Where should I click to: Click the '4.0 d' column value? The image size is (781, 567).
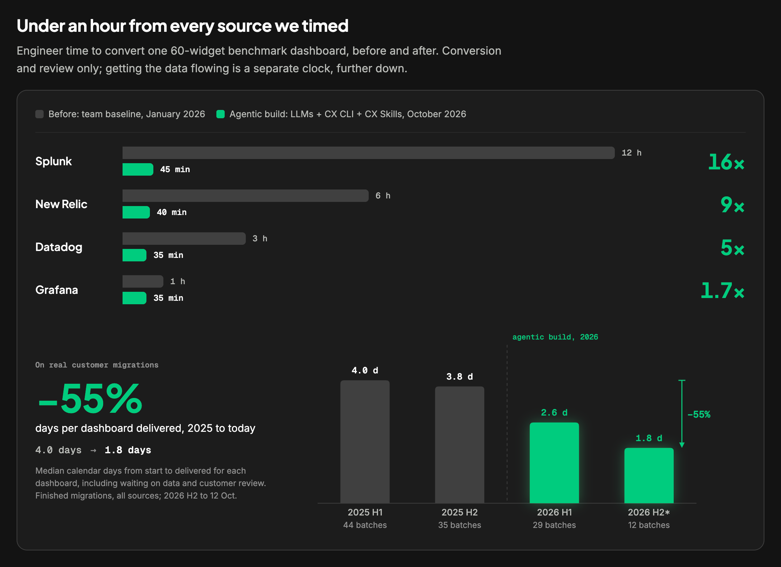point(365,370)
